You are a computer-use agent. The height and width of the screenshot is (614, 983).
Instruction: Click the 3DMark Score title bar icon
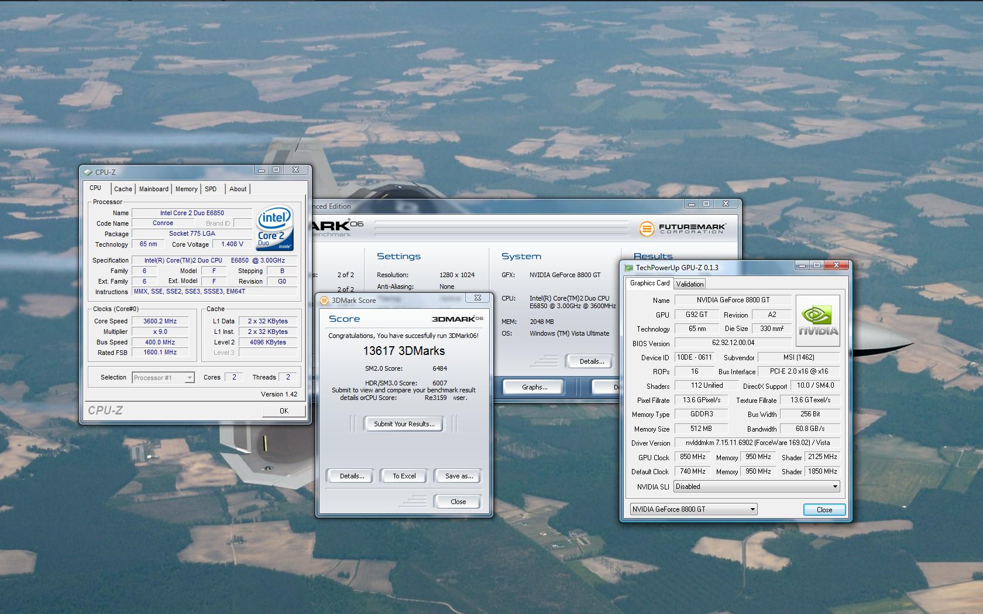324,300
